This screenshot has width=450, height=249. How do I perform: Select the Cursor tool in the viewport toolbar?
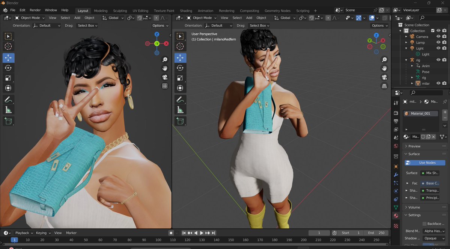8,46
